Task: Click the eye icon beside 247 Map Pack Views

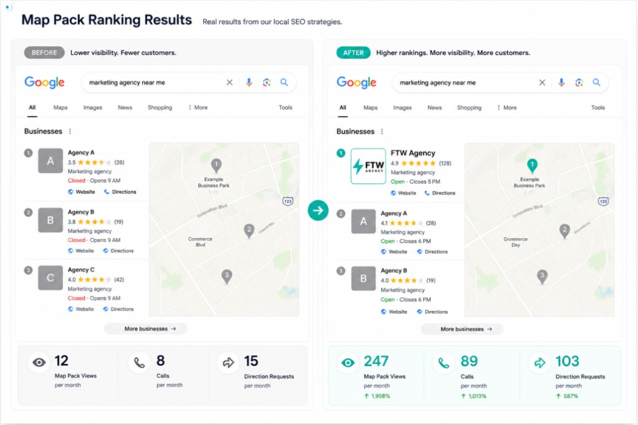Action: click(348, 363)
